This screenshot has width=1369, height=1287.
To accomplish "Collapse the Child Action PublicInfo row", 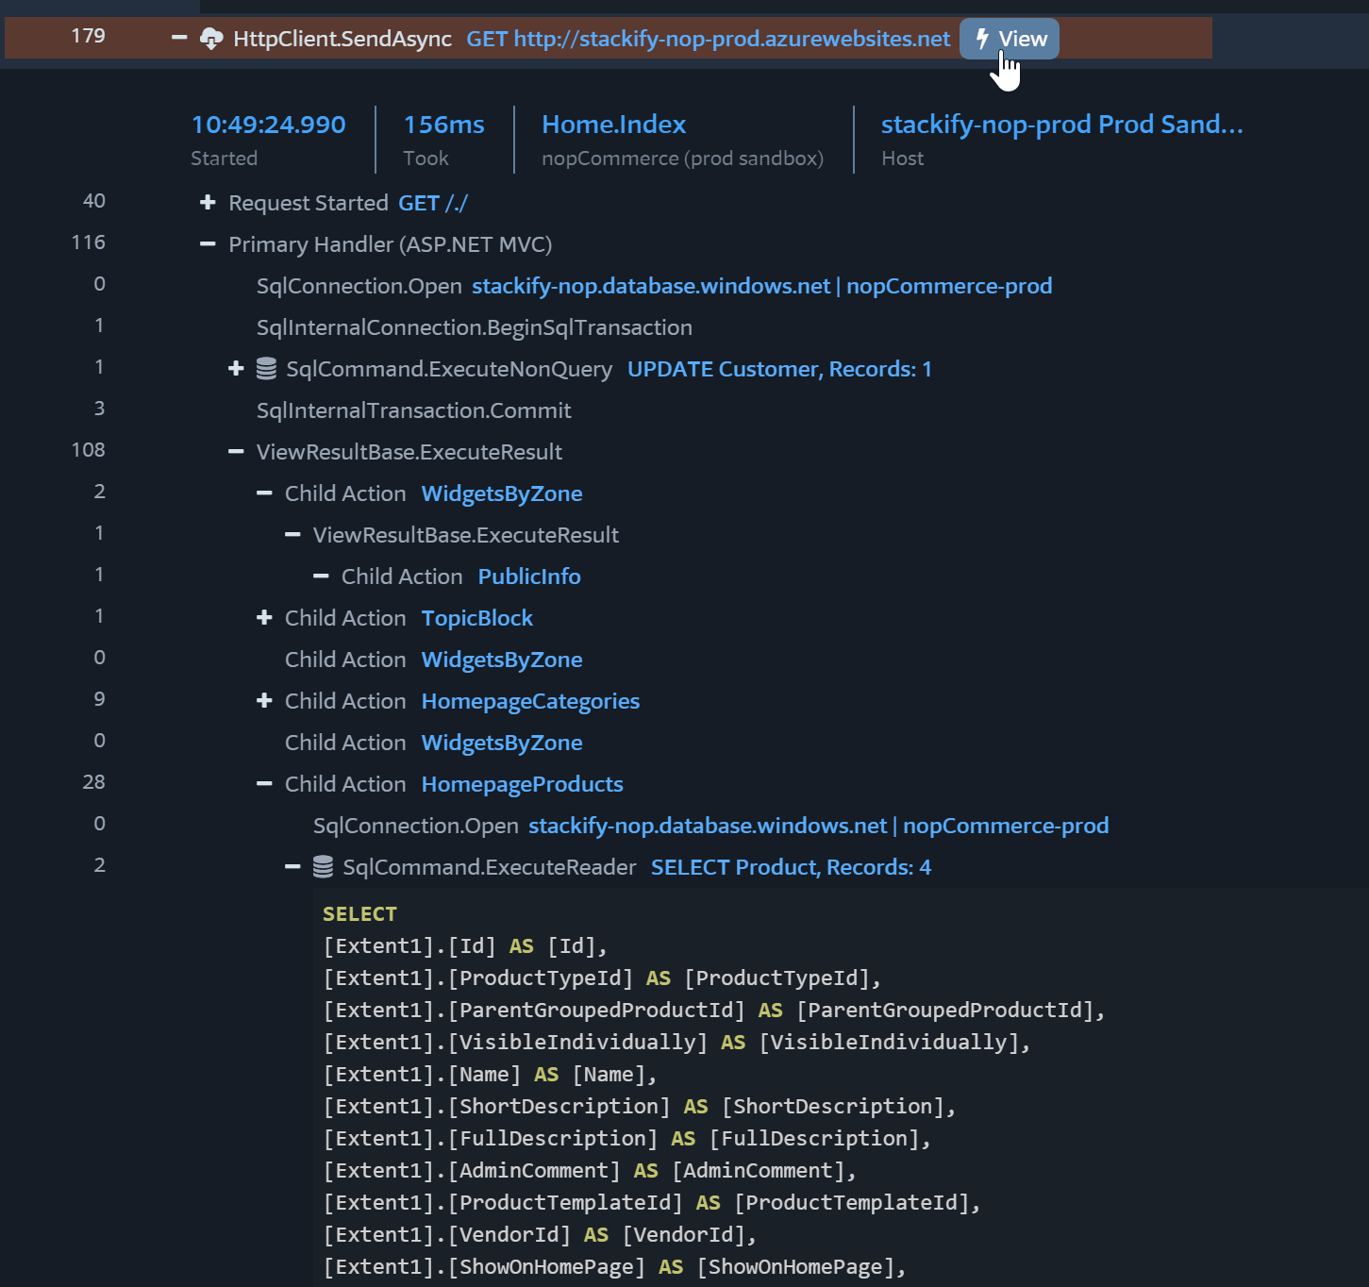I will point(321,577).
